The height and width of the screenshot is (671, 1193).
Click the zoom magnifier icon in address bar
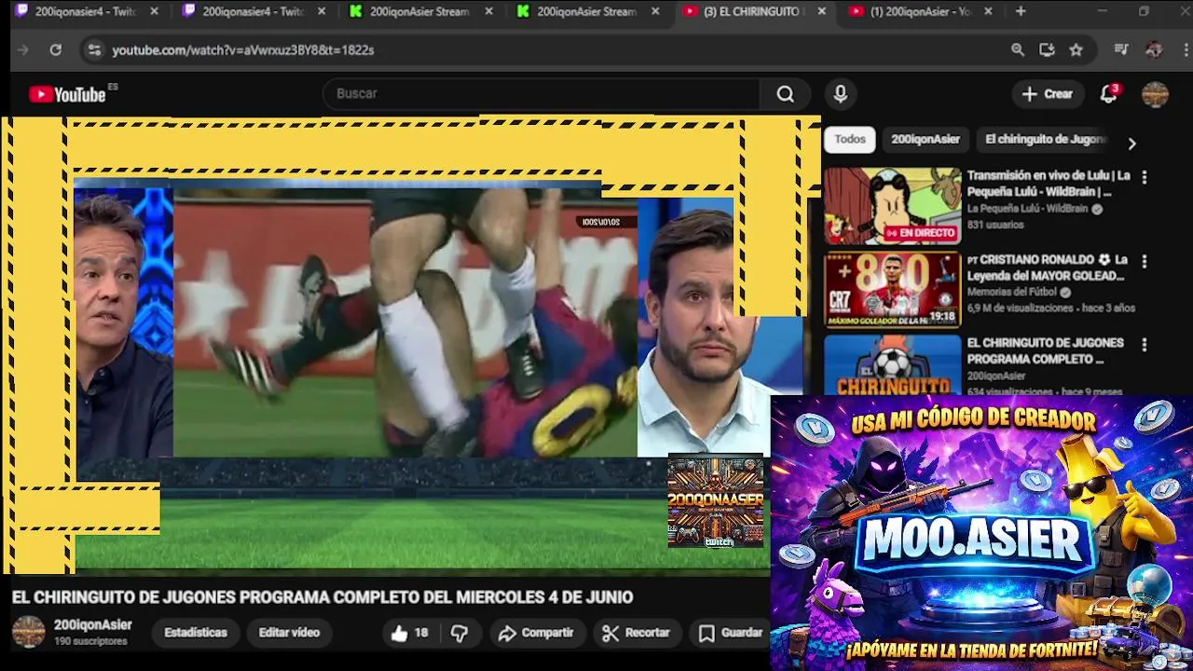point(1018,50)
